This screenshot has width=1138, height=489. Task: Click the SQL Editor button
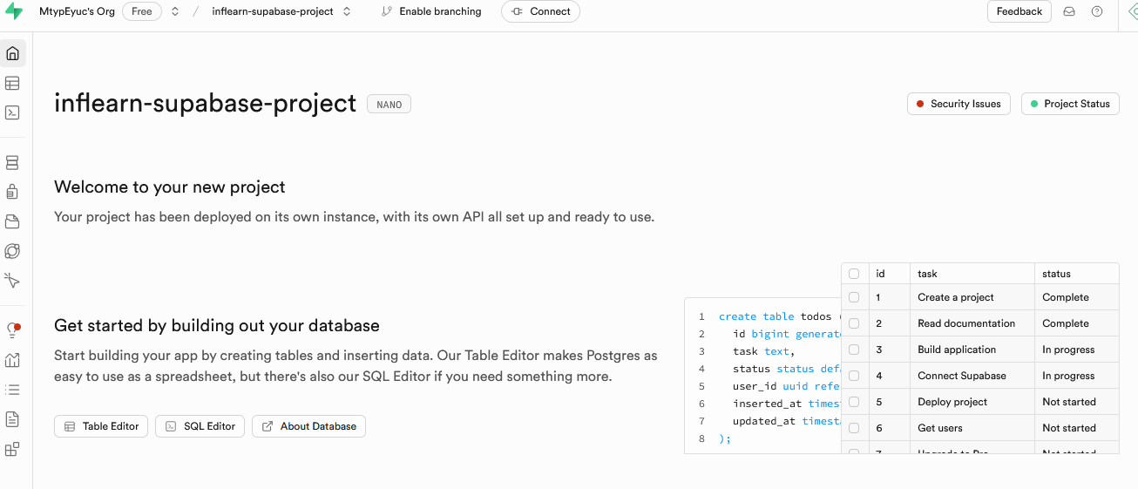tap(200, 426)
